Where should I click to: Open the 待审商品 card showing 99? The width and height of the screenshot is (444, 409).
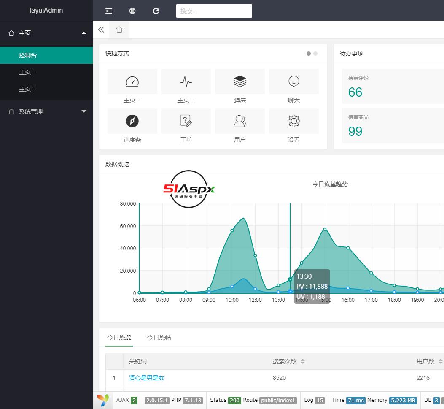point(393,125)
